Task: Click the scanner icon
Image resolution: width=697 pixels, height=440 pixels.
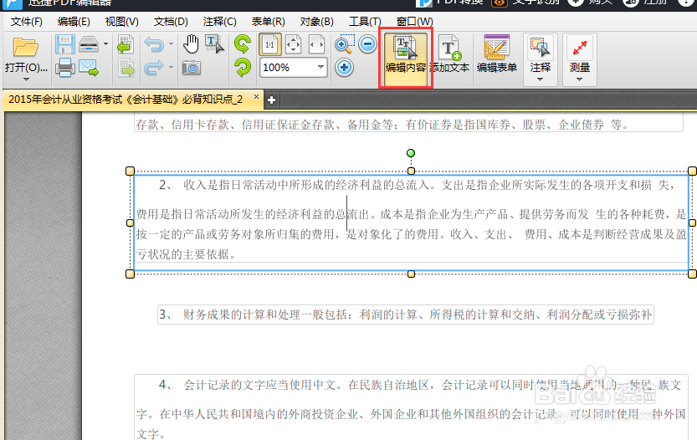Action: (x=89, y=44)
